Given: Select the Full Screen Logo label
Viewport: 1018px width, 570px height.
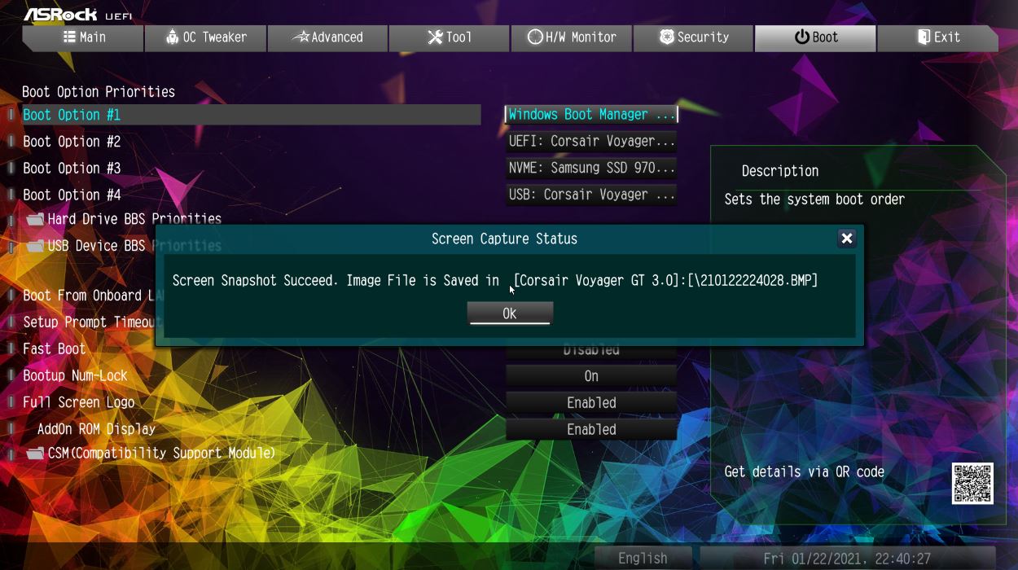Looking at the screenshot, I should [78, 403].
